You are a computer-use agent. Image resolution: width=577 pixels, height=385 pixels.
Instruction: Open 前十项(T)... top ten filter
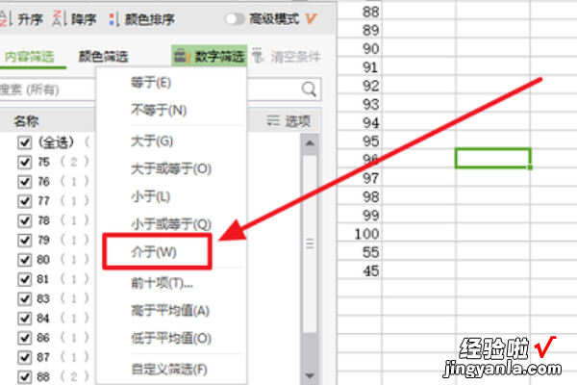[171, 283]
